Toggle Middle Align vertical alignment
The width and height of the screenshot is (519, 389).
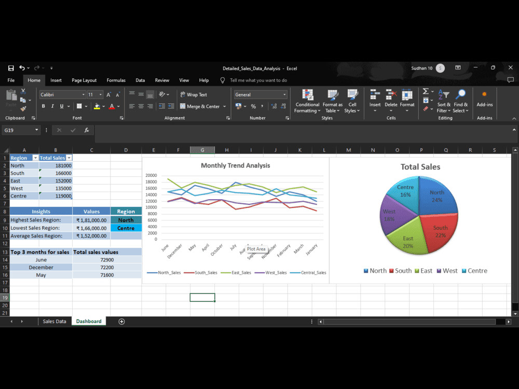point(141,94)
